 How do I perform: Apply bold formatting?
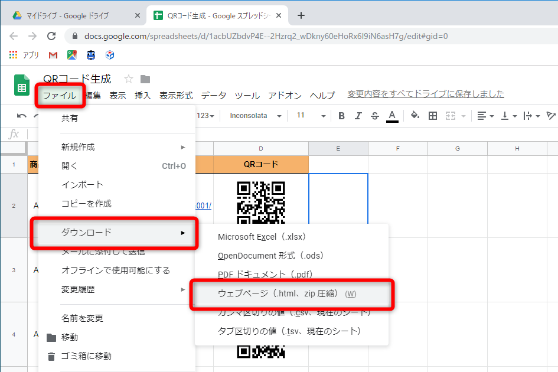341,116
